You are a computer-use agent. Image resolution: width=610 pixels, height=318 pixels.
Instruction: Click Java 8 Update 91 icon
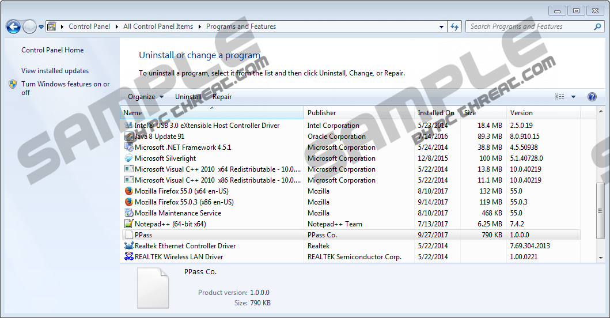point(129,136)
